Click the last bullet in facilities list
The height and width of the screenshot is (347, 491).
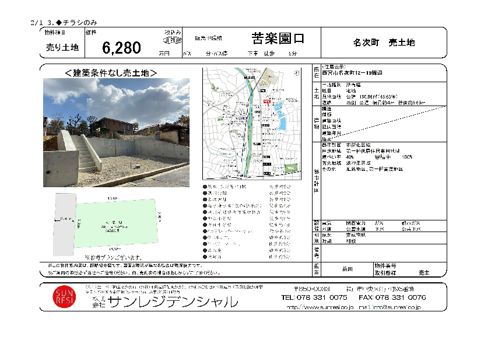[x=205, y=257]
